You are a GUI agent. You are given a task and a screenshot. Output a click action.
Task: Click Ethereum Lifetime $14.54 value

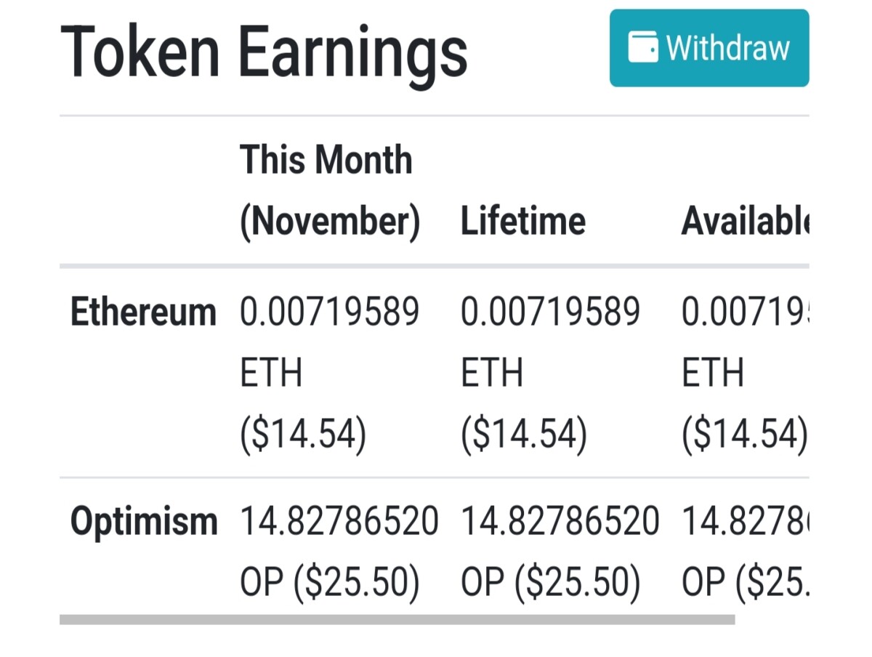click(x=524, y=435)
